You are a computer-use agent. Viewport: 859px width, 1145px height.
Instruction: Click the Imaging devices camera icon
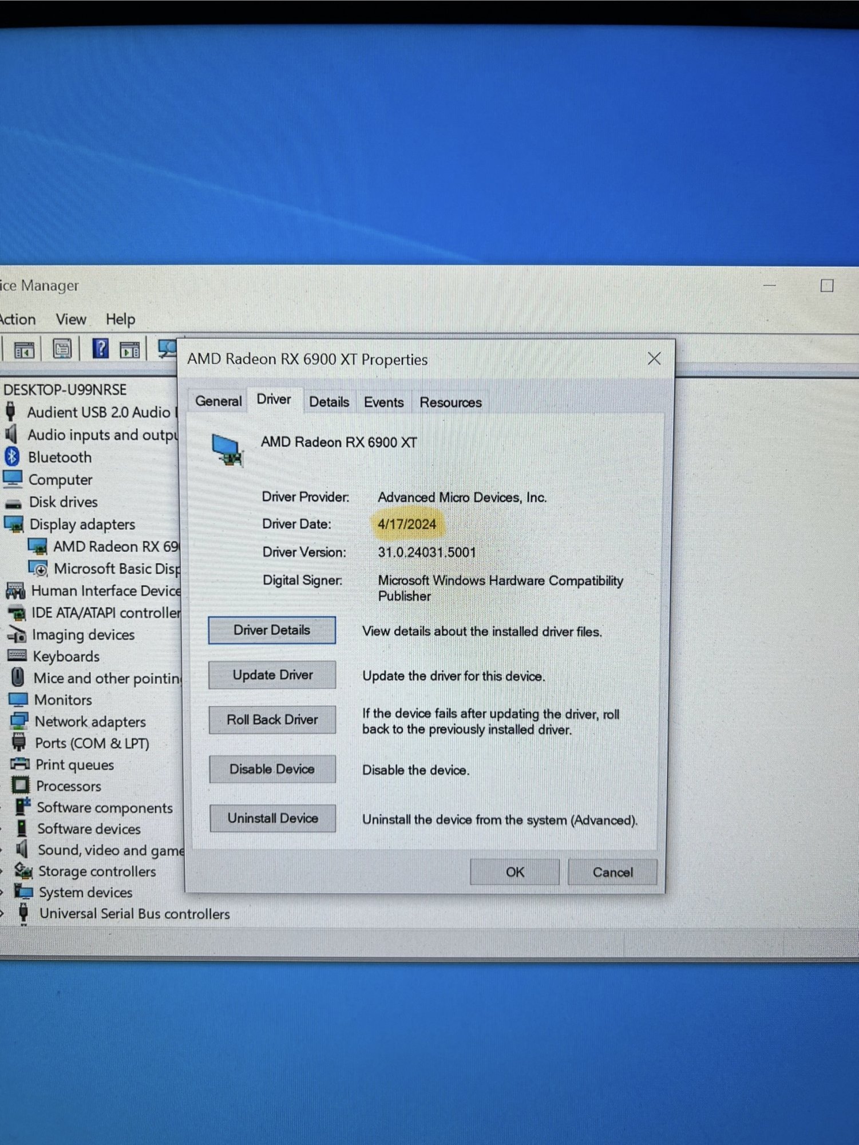coord(17,634)
